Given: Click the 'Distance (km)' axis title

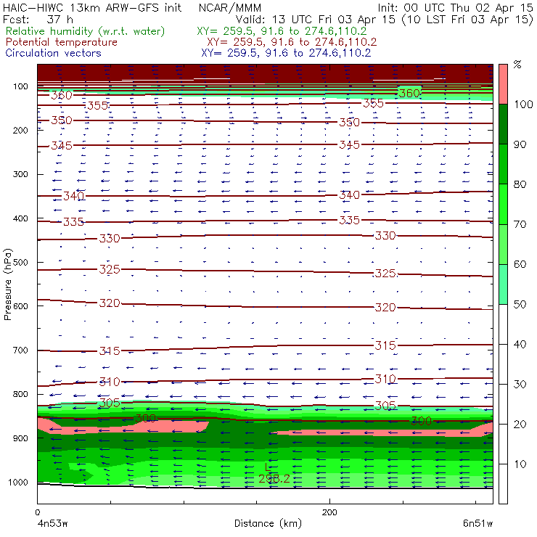Looking at the screenshot, I should [x=268, y=523].
